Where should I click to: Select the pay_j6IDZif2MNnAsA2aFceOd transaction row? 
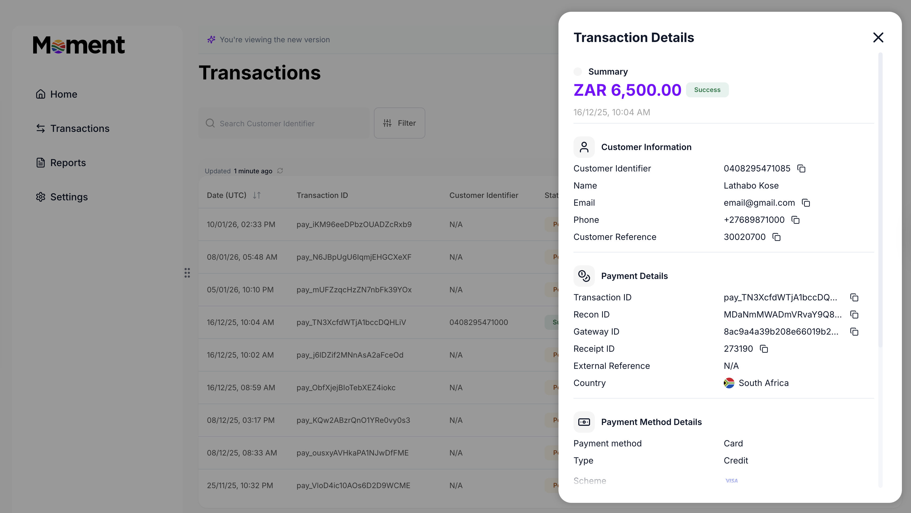pos(354,355)
